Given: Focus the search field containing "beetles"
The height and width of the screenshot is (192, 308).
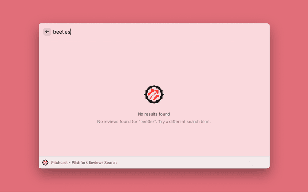Looking at the screenshot, I should point(62,32).
